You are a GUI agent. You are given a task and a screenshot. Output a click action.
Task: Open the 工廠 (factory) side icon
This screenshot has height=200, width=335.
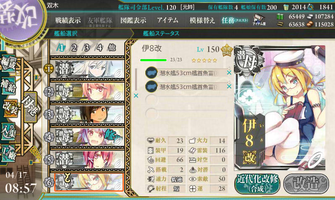[x=8, y=153]
